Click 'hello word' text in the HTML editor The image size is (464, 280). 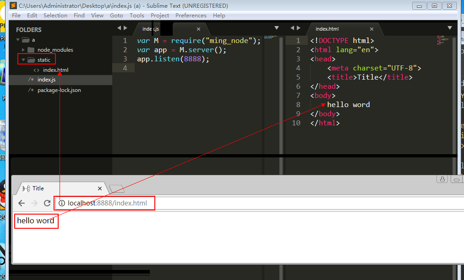pos(348,105)
